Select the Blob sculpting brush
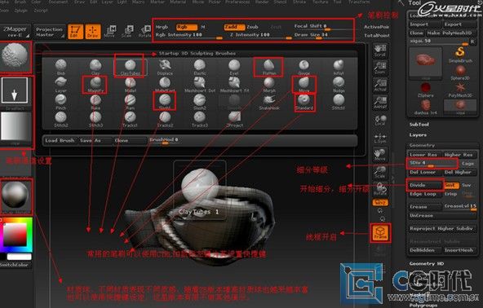483x308 pixels. (60, 67)
